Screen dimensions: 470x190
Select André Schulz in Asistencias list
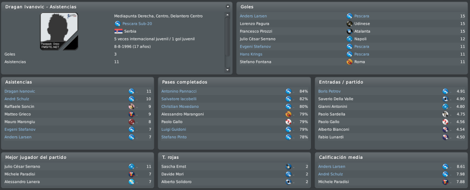pos(17,99)
